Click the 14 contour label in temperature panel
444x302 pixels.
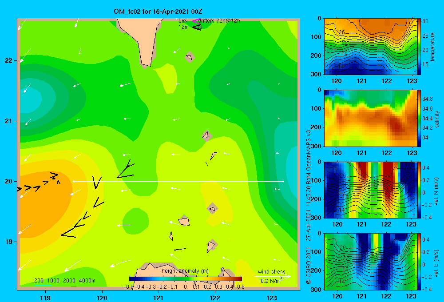tap(340, 67)
